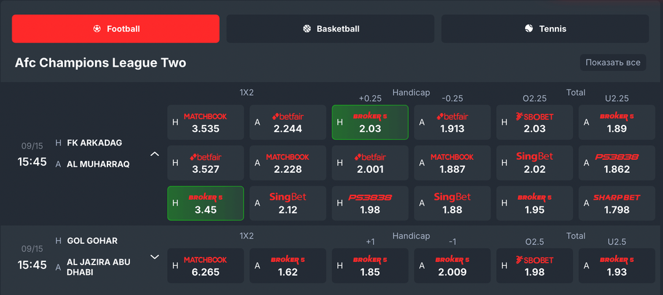Pick Matchbook home odds 6.265 for Gol Gohar
This screenshot has width=663, height=295.
pyautogui.click(x=205, y=266)
